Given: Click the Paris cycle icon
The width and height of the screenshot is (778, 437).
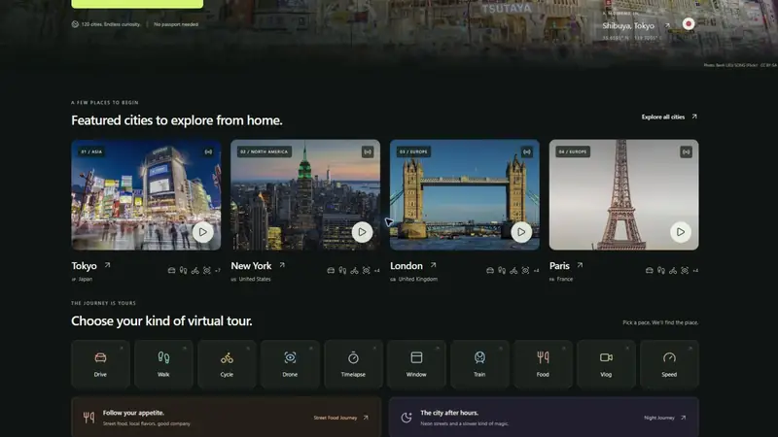Looking at the screenshot, I should coord(673,271).
